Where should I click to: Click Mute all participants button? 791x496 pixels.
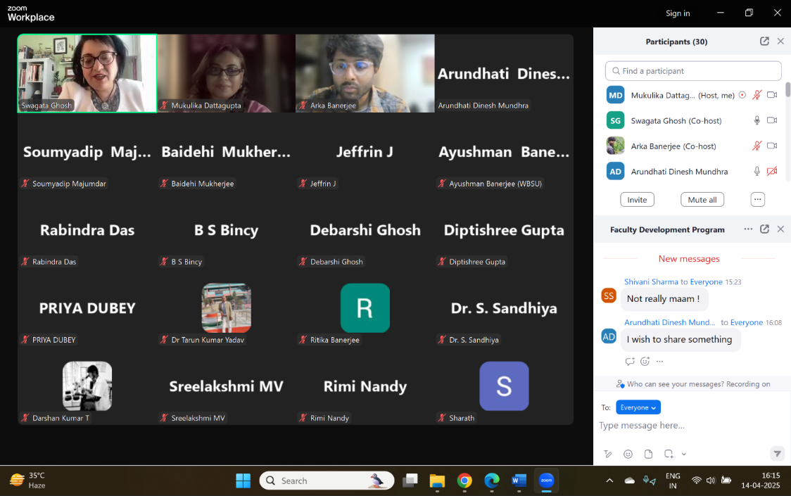[x=702, y=200]
